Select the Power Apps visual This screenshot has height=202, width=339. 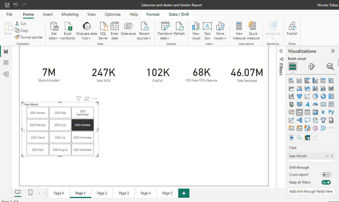(315, 128)
